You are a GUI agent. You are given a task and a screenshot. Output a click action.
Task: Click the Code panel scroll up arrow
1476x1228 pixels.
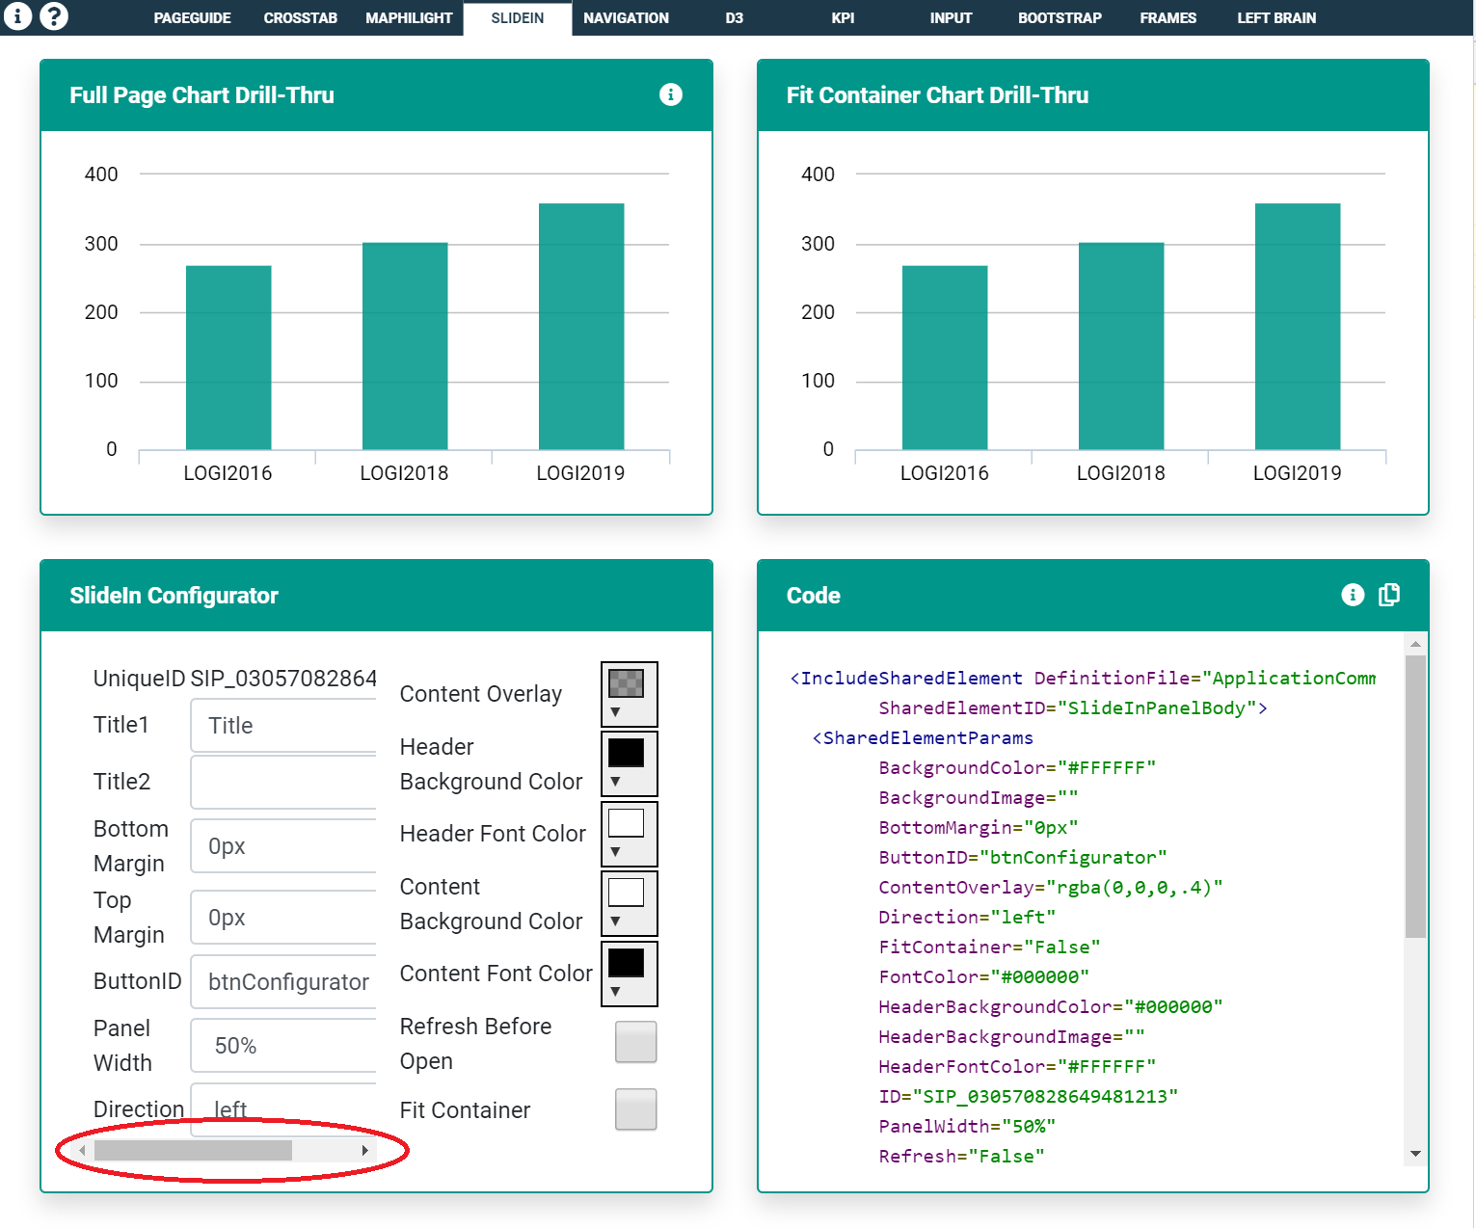[1415, 644]
